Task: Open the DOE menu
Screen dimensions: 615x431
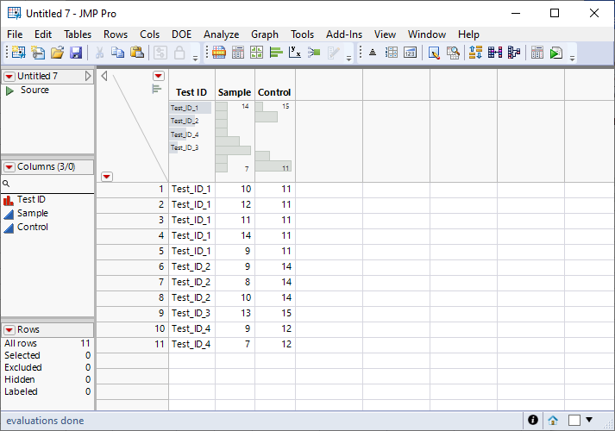Action: point(182,34)
